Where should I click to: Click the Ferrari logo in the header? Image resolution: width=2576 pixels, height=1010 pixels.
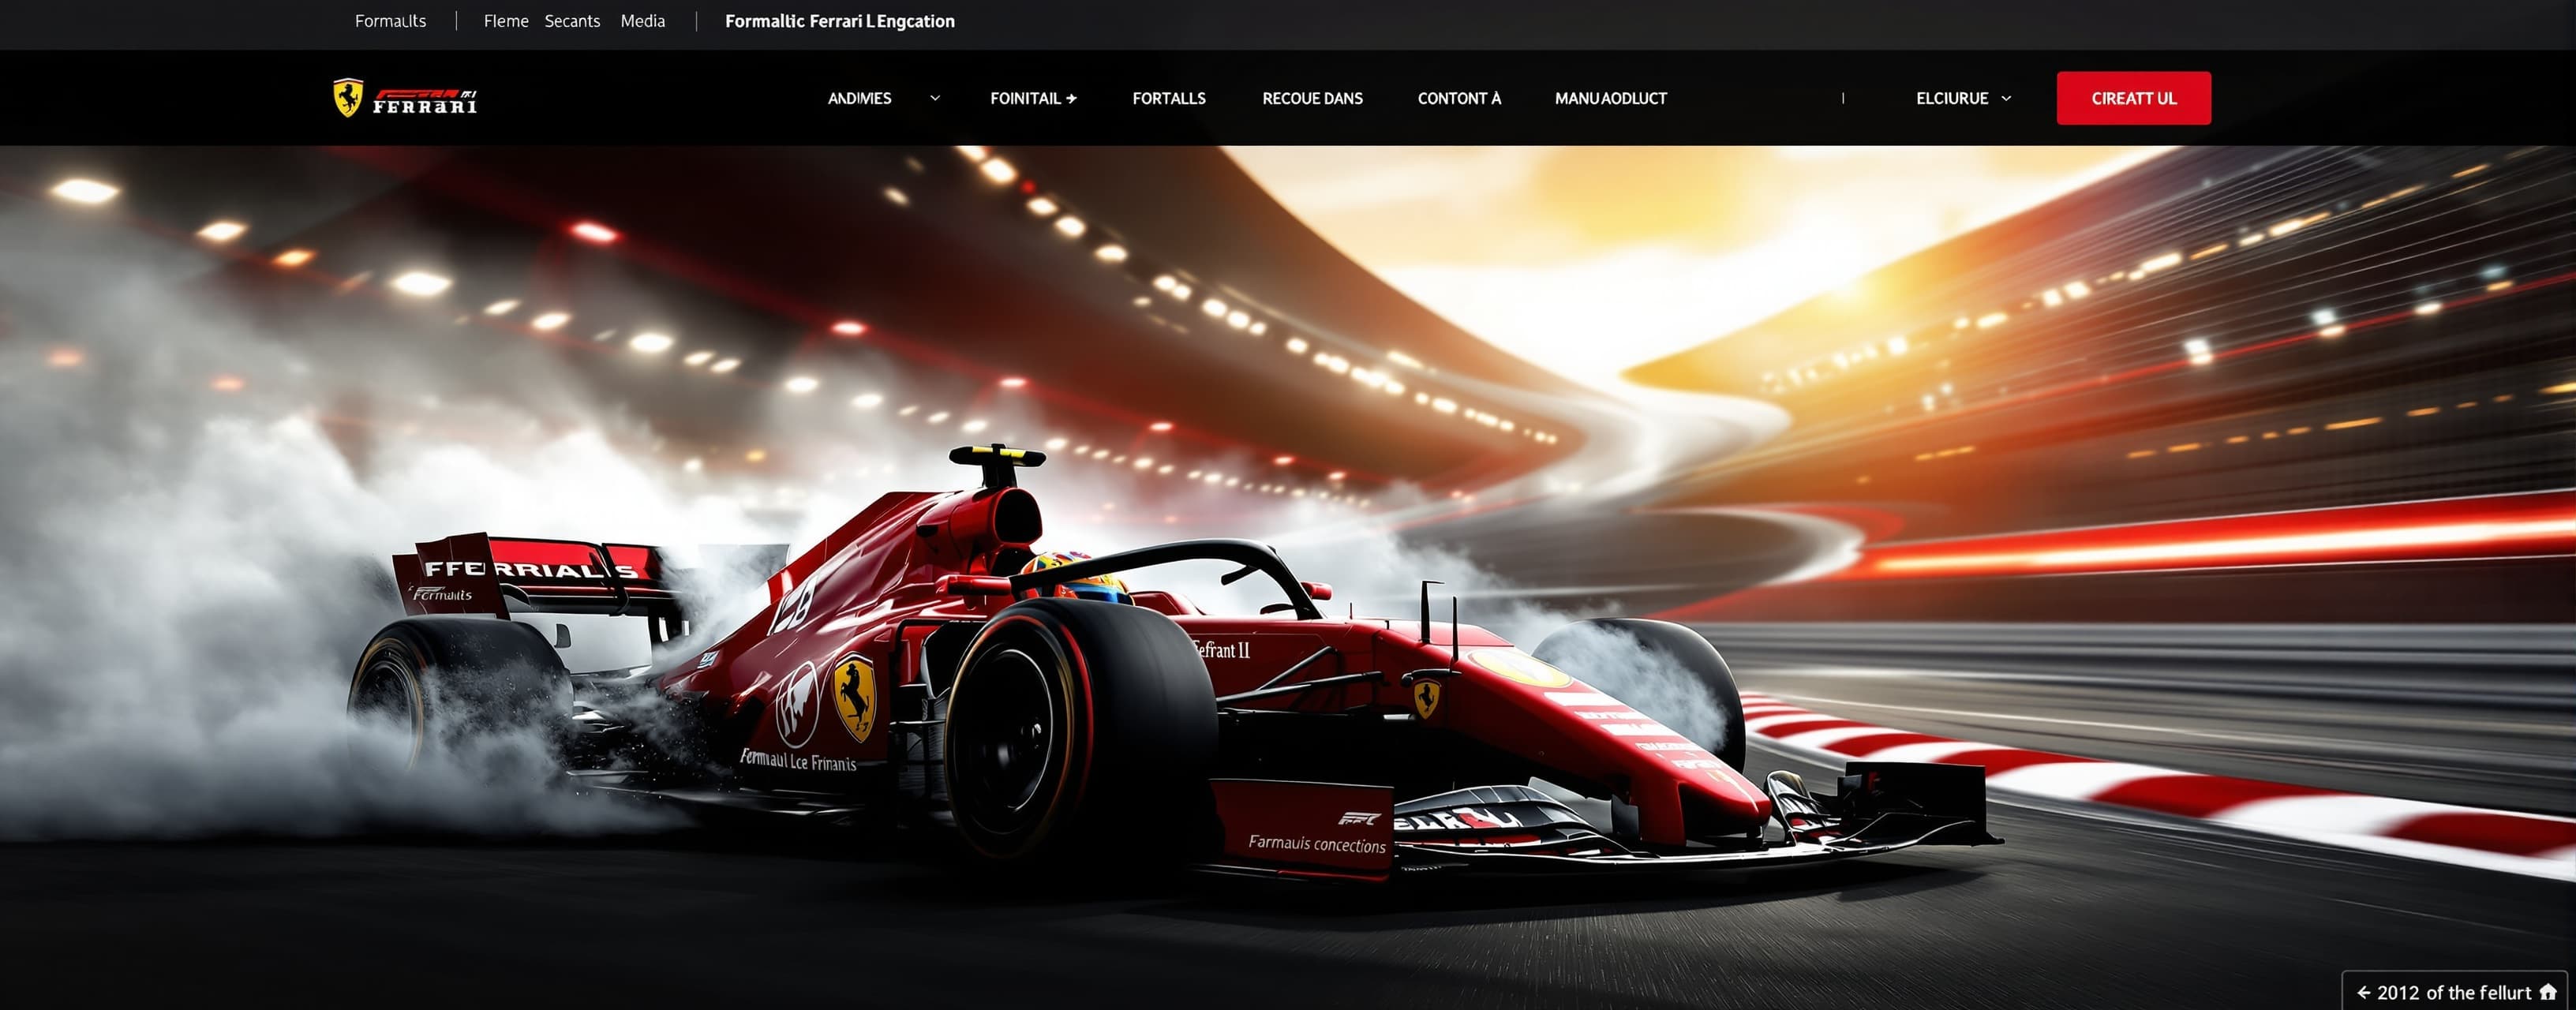pyautogui.click(x=405, y=98)
